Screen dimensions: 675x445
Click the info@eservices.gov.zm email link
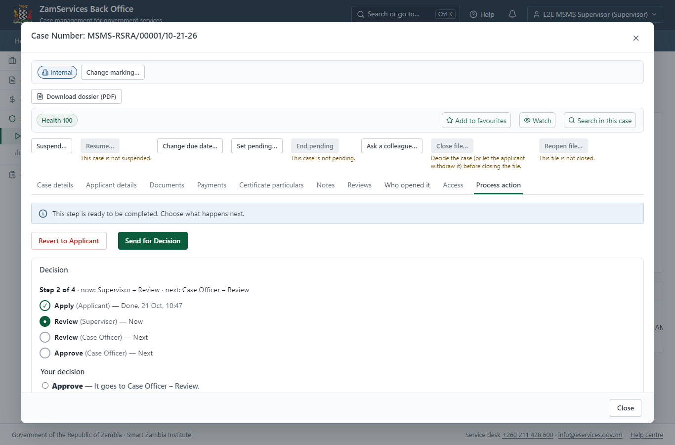coord(590,435)
